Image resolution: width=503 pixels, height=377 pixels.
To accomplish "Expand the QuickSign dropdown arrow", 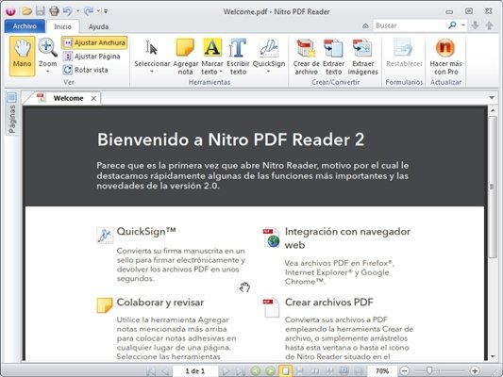I will (269, 72).
